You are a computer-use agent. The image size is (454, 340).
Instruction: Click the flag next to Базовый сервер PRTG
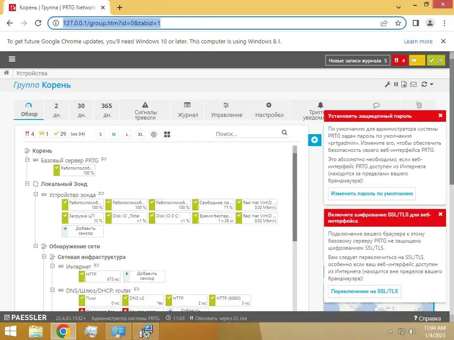point(104,159)
